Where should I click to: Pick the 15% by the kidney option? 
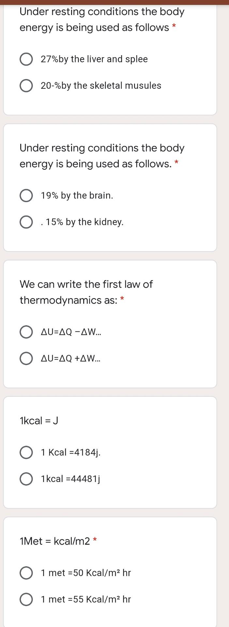tap(26, 222)
